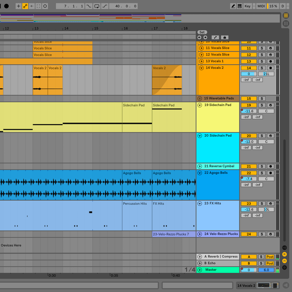Click Master track play button

(200, 270)
